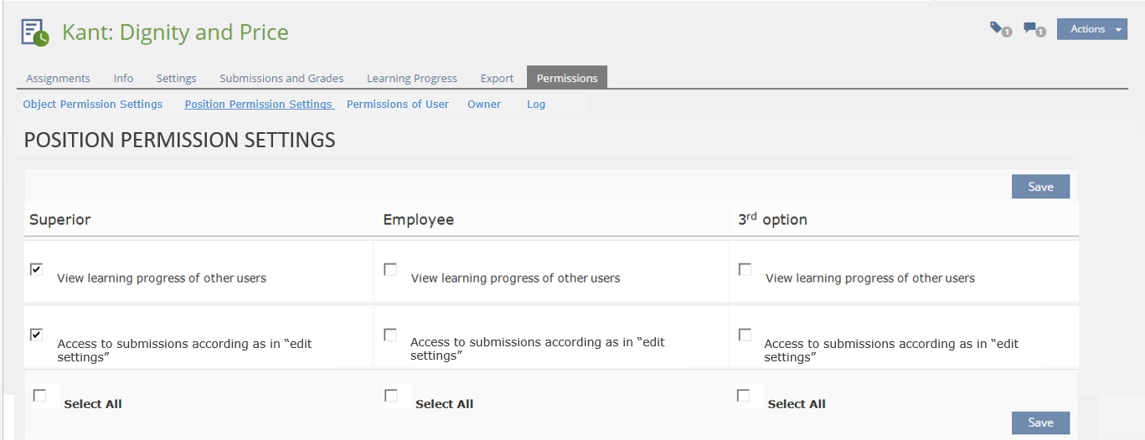Screen dimensions: 1145x440
Task: Check 3rd option's View learning progress checkbox
Action: tap(745, 269)
